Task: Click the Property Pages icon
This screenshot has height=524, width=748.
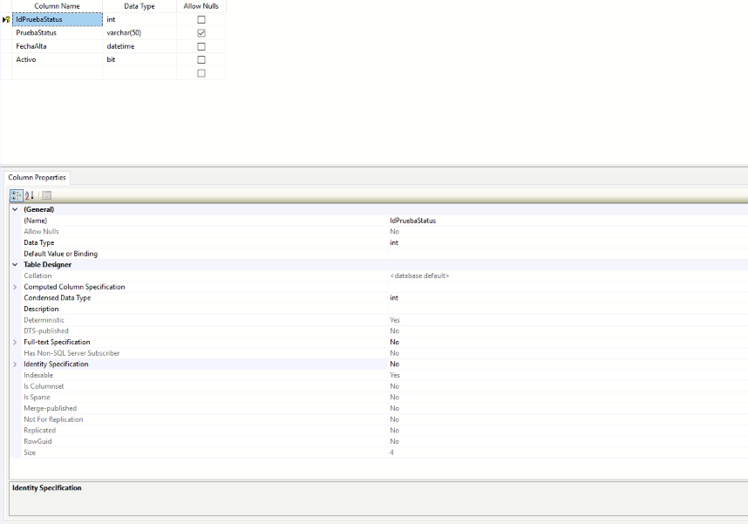Action: pos(46,195)
